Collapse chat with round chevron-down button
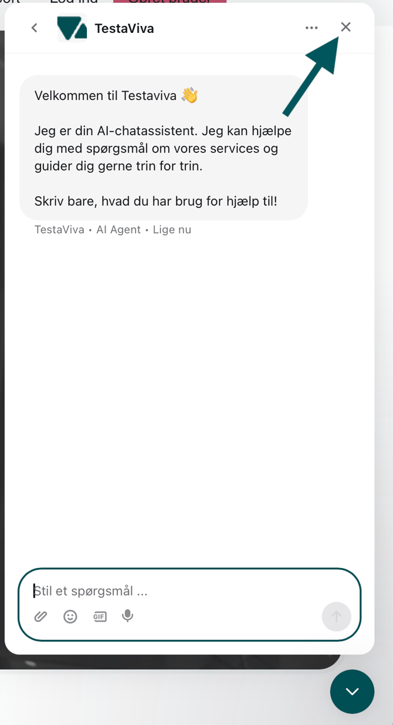 pyautogui.click(x=352, y=692)
